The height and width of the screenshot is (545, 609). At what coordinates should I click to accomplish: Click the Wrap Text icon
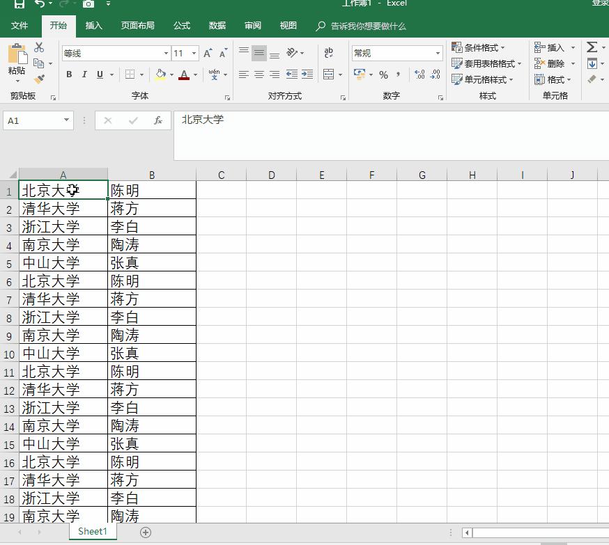point(329,52)
